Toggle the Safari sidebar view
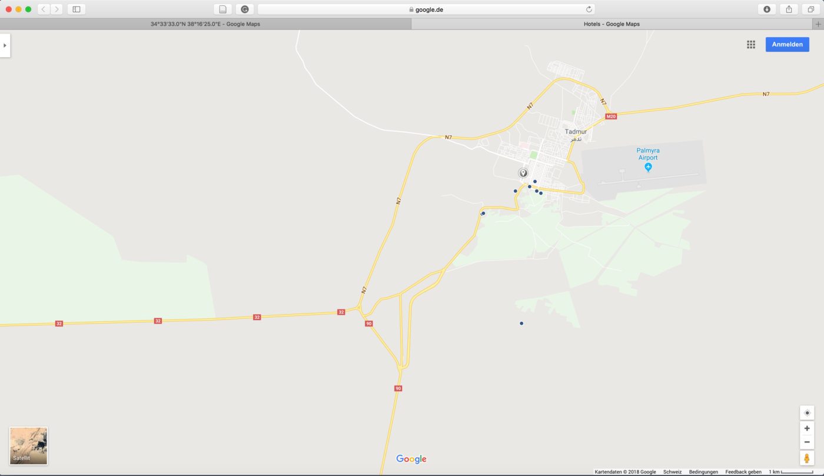Screen dimensions: 824x476 click(77, 9)
